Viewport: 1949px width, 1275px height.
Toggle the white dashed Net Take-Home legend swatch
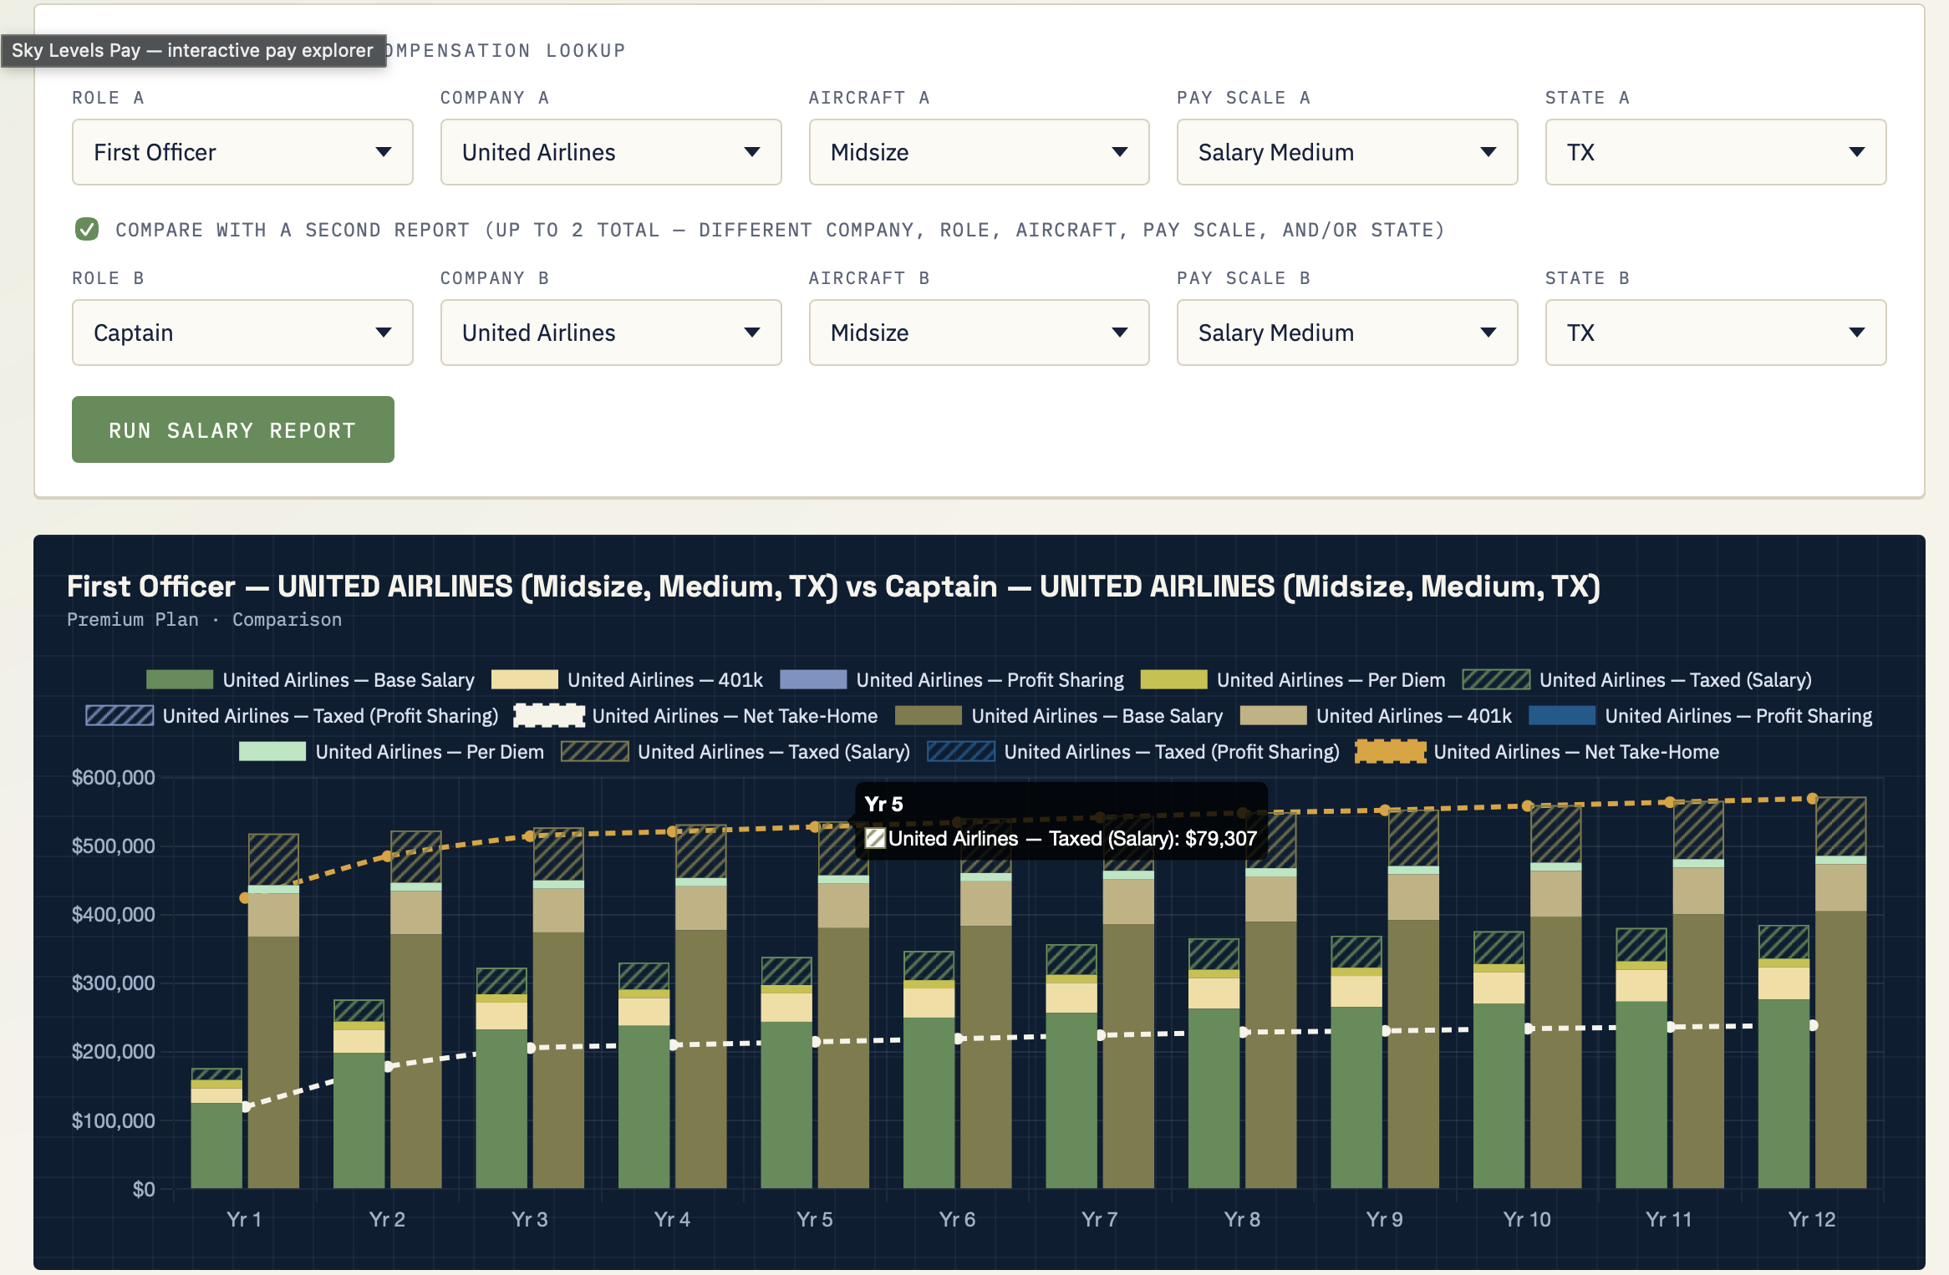click(x=549, y=715)
